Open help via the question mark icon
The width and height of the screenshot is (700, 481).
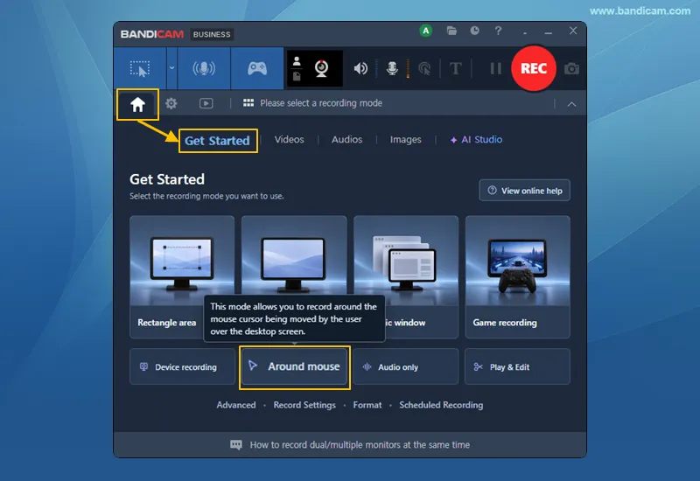coord(498,31)
